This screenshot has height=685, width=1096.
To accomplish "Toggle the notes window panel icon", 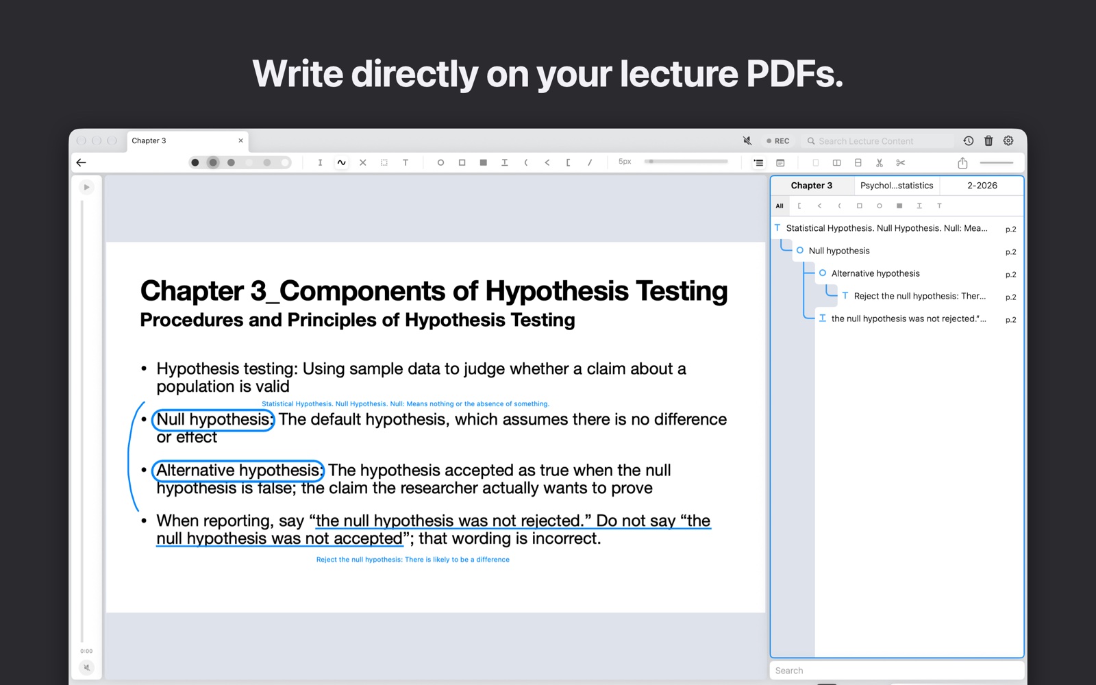I will (x=780, y=163).
